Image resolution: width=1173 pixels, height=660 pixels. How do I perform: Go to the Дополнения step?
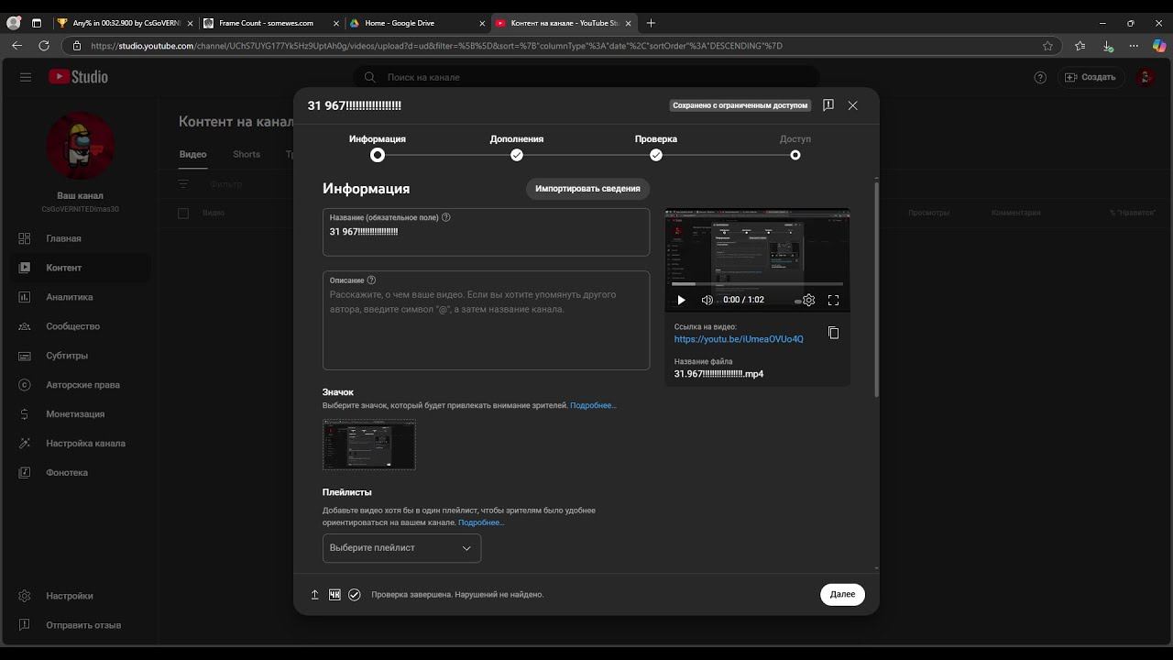(x=517, y=147)
